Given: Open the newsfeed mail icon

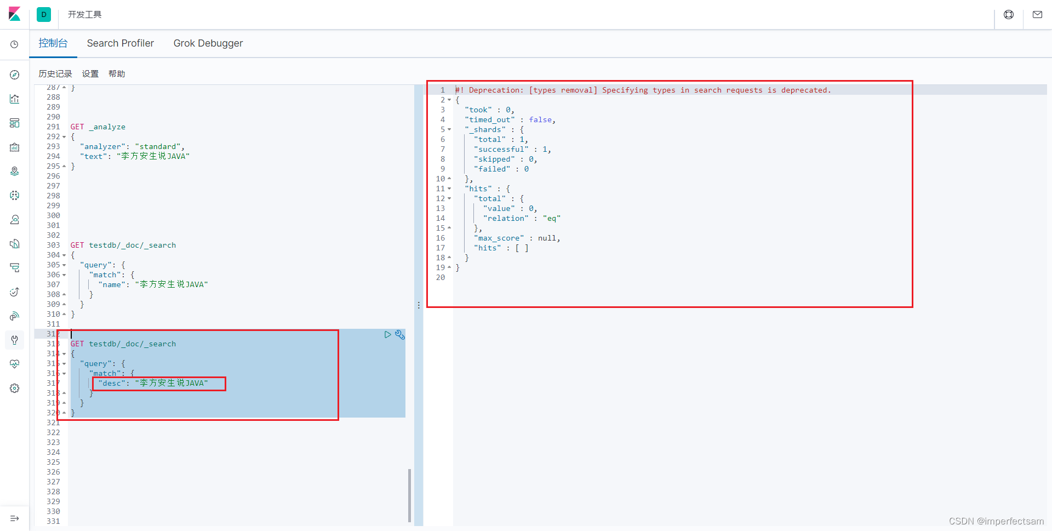Looking at the screenshot, I should (1037, 15).
